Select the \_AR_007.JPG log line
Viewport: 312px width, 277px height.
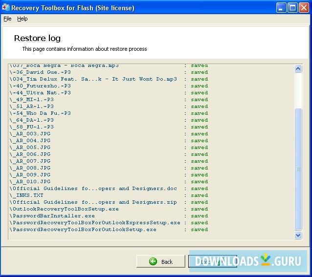point(109,161)
